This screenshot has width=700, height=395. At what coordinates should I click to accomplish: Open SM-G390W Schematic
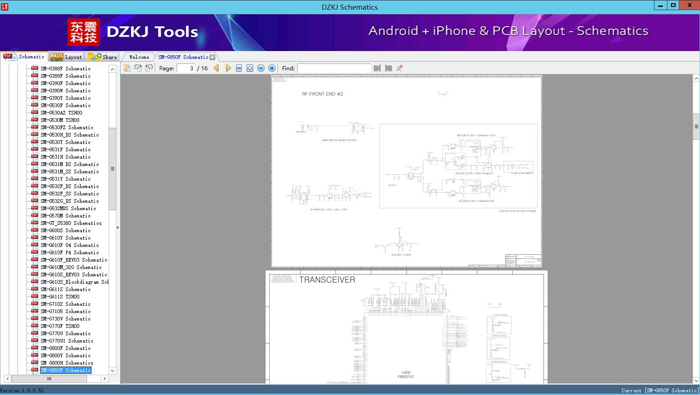[x=65, y=91]
